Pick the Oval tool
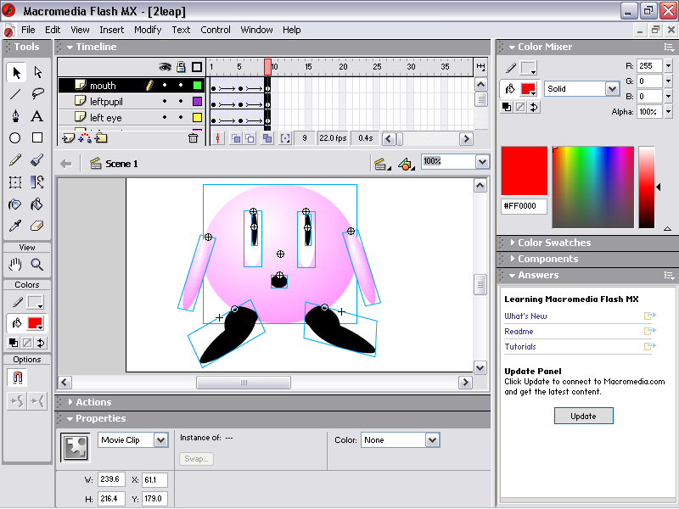Screen dimensions: 679x509 (15, 138)
